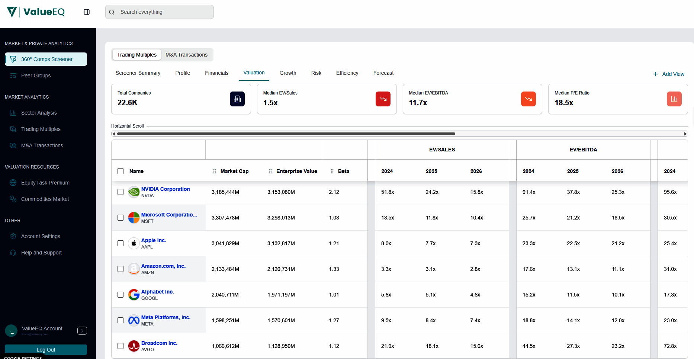Open the Microsoft Corporation company link

(x=169, y=215)
